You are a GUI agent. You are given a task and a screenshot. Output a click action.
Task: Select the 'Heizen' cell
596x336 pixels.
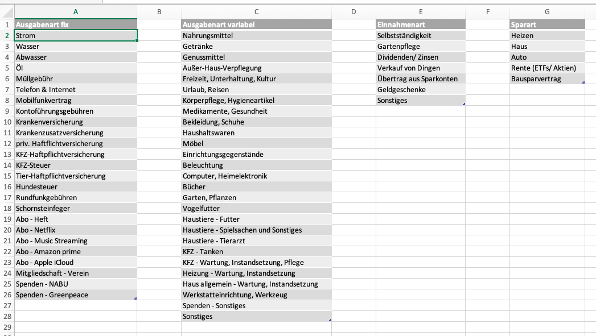pyautogui.click(x=547, y=35)
